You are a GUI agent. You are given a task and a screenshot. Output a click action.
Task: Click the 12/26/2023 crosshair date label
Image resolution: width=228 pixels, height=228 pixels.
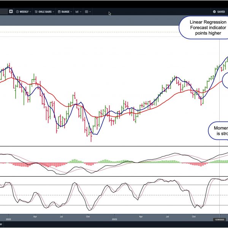tap(219, 220)
